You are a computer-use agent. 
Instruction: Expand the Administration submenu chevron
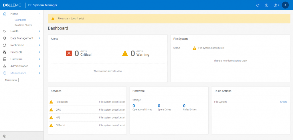pos(39,66)
